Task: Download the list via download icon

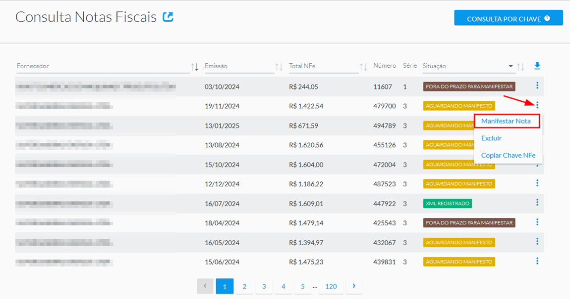Action: click(537, 66)
